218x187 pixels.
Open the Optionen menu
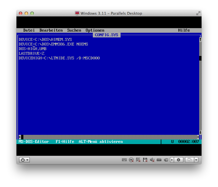[95, 30]
